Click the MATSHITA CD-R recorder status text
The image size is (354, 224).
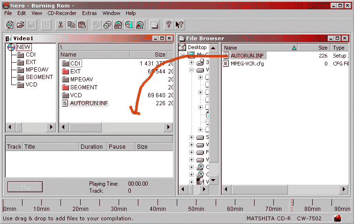click(x=284, y=218)
